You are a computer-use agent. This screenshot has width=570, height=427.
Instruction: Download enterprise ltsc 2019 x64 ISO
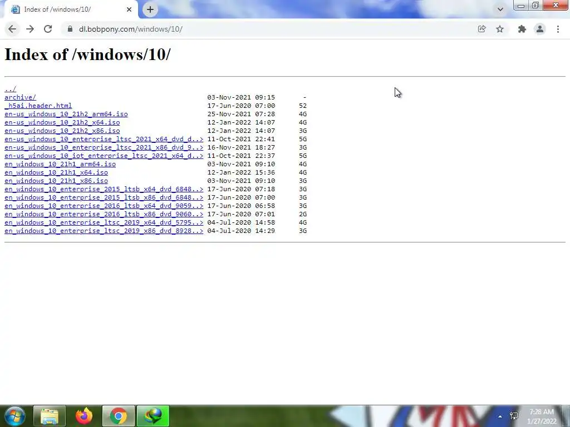[104, 222]
